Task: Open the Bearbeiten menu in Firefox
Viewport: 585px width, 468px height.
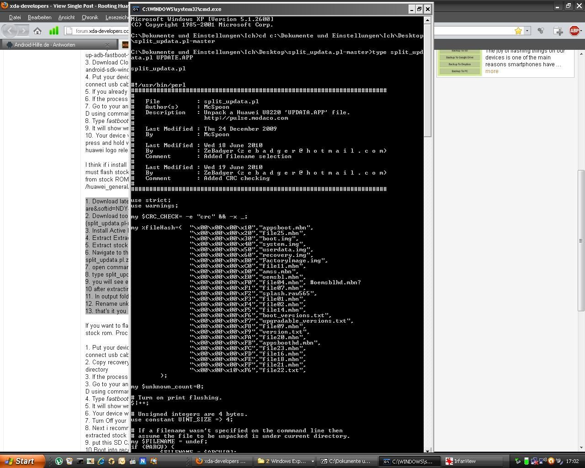Action: click(39, 17)
